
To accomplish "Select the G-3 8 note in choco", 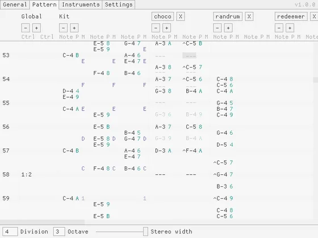I will point(164,91).
